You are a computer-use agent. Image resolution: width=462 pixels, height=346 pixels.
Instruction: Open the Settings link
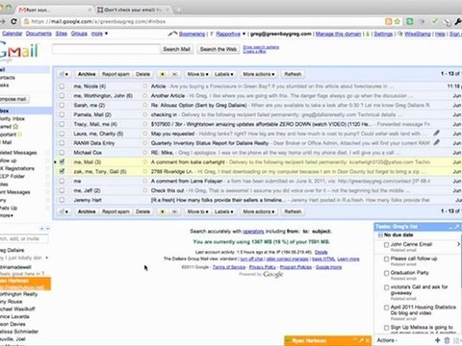pos(383,34)
